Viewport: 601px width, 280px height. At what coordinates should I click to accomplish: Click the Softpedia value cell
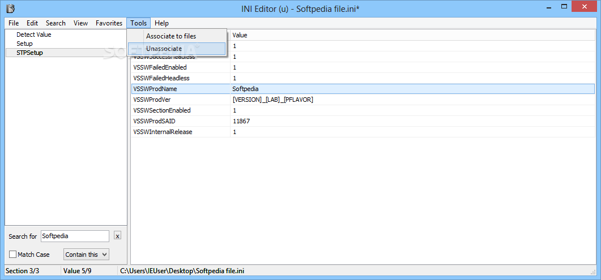tap(412, 89)
